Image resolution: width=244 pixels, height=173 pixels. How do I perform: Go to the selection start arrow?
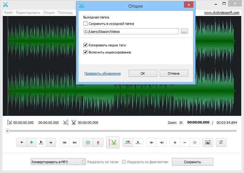[x=151, y=142]
